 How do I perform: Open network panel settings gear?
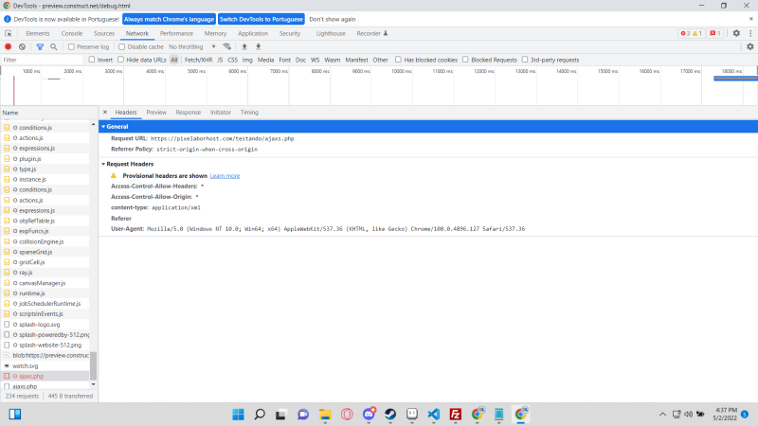(749, 46)
